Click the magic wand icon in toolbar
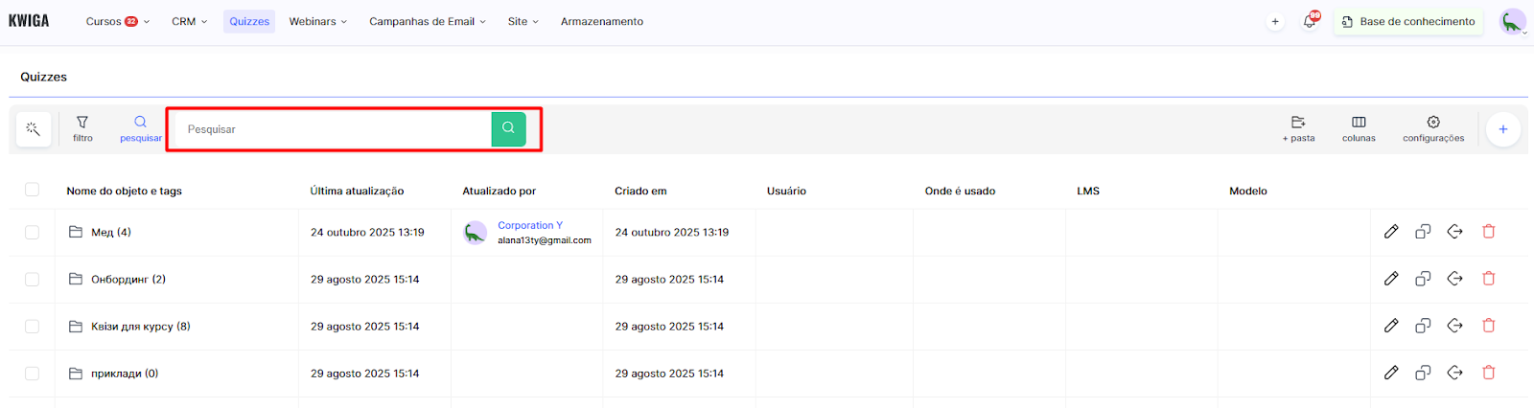The width and height of the screenshot is (1534, 408). pos(34,128)
